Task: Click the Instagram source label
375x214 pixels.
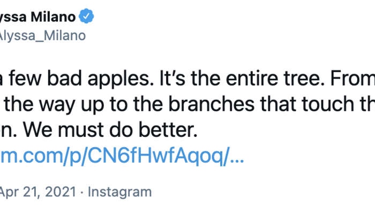Action: (119, 192)
